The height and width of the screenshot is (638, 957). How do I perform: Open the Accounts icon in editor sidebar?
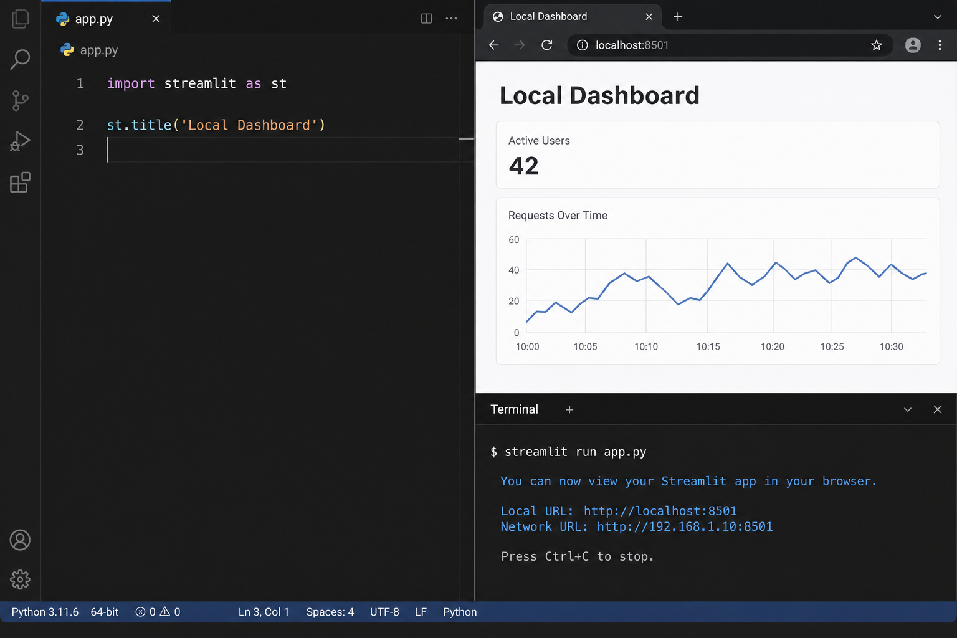20,540
